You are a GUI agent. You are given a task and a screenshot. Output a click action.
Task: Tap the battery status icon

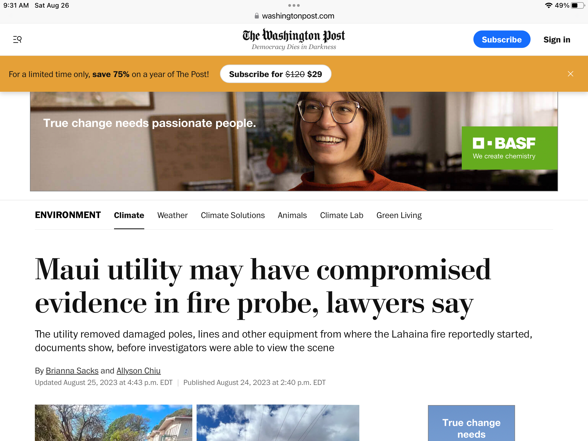pyautogui.click(x=577, y=5)
